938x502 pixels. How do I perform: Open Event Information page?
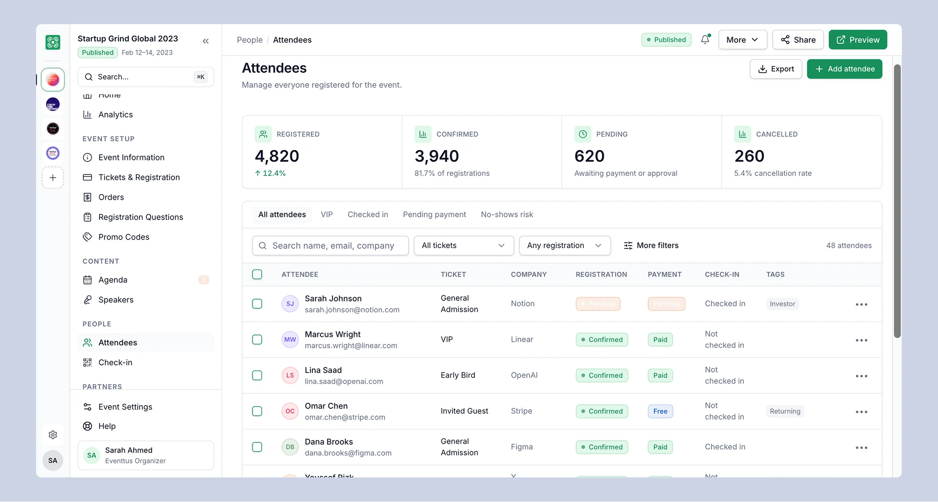tap(146, 158)
